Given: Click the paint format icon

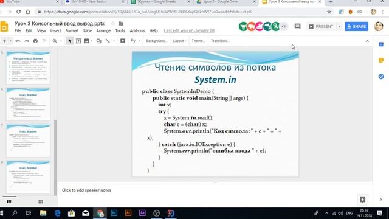Looking at the screenshot, I should click(x=44, y=41).
